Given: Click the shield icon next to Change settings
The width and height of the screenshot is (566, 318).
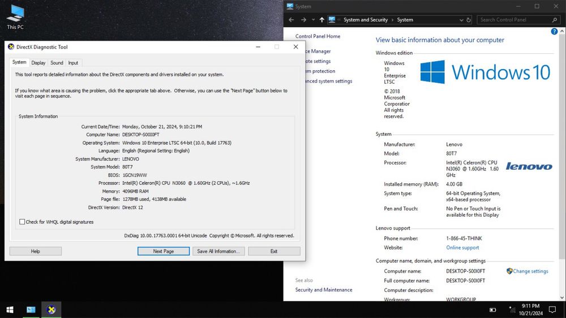Looking at the screenshot, I should click(509, 271).
